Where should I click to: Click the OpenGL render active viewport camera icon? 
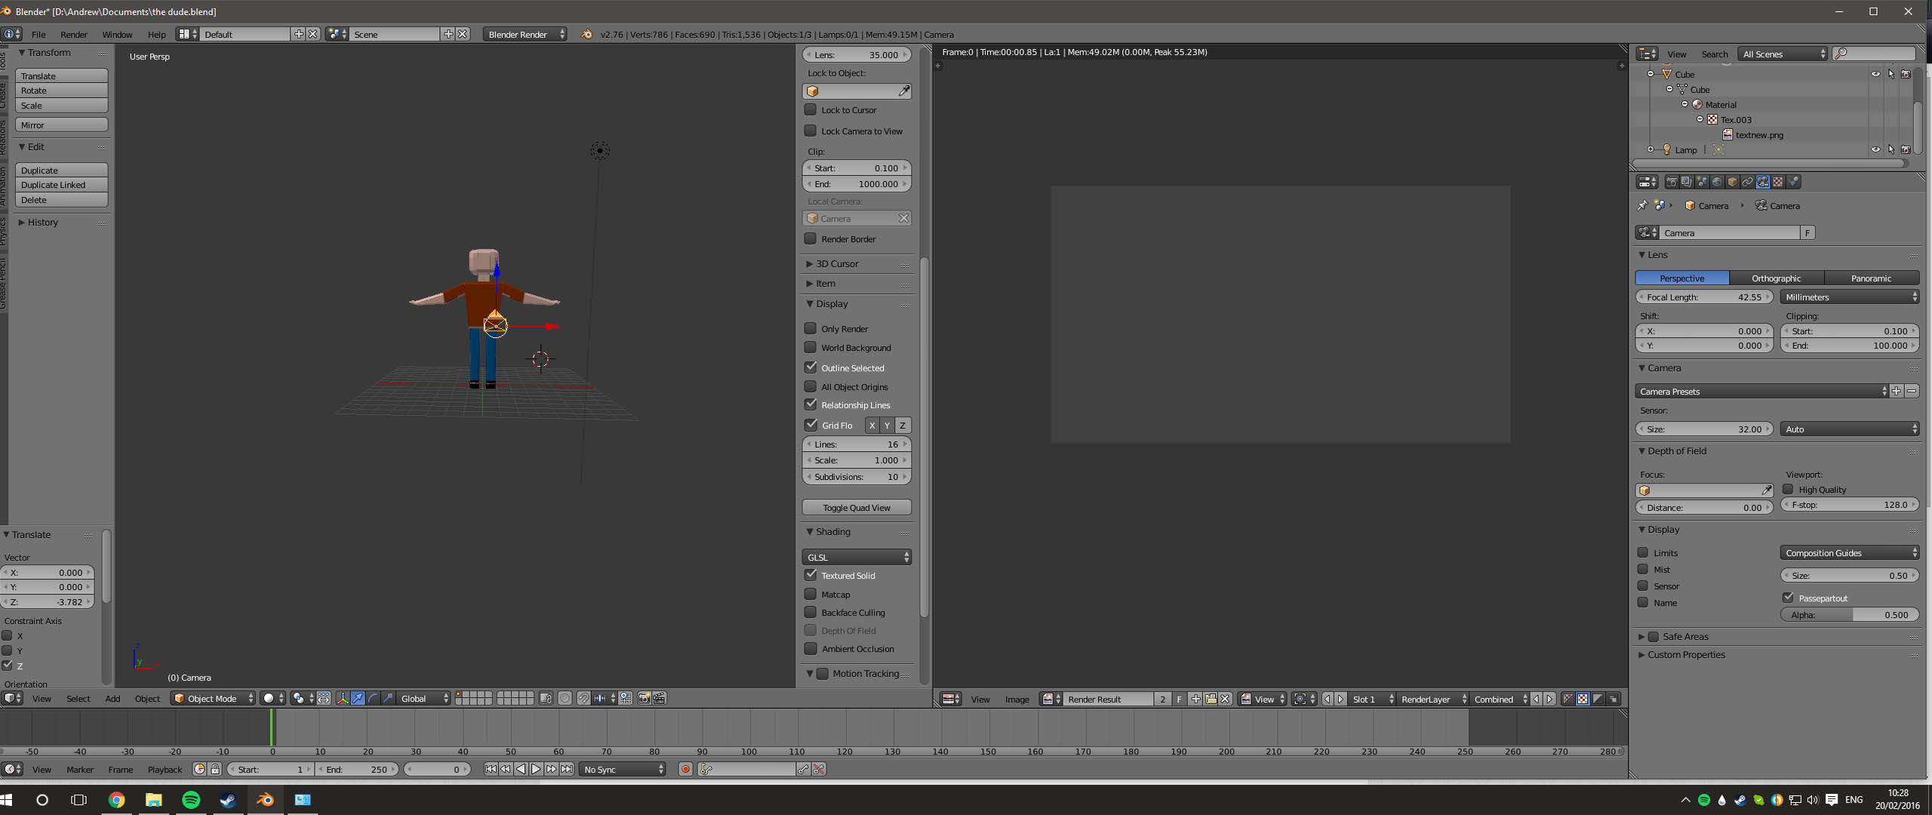(x=645, y=698)
